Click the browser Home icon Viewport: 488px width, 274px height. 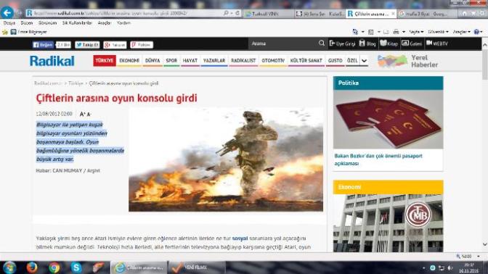(x=464, y=13)
